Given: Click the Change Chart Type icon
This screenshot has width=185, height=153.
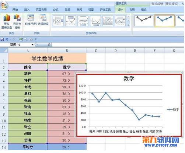Looking at the screenshot, I should point(7,18).
